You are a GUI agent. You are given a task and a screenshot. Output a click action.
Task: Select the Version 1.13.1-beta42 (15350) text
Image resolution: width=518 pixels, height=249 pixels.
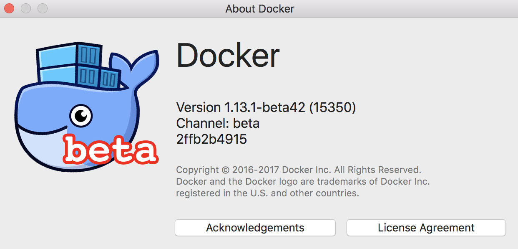(x=266, y=108)
